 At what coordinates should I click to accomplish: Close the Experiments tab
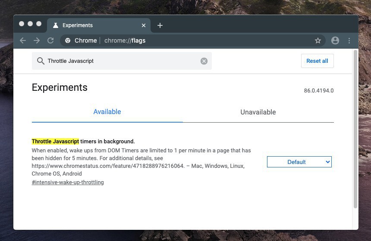tap(144, 25)
